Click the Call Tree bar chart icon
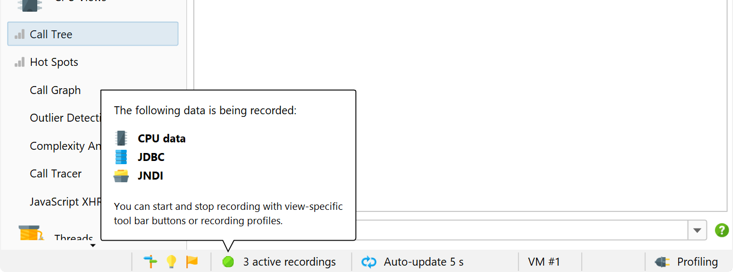 [20, 34]
